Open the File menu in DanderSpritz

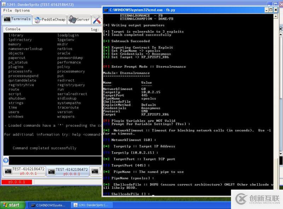7,11
